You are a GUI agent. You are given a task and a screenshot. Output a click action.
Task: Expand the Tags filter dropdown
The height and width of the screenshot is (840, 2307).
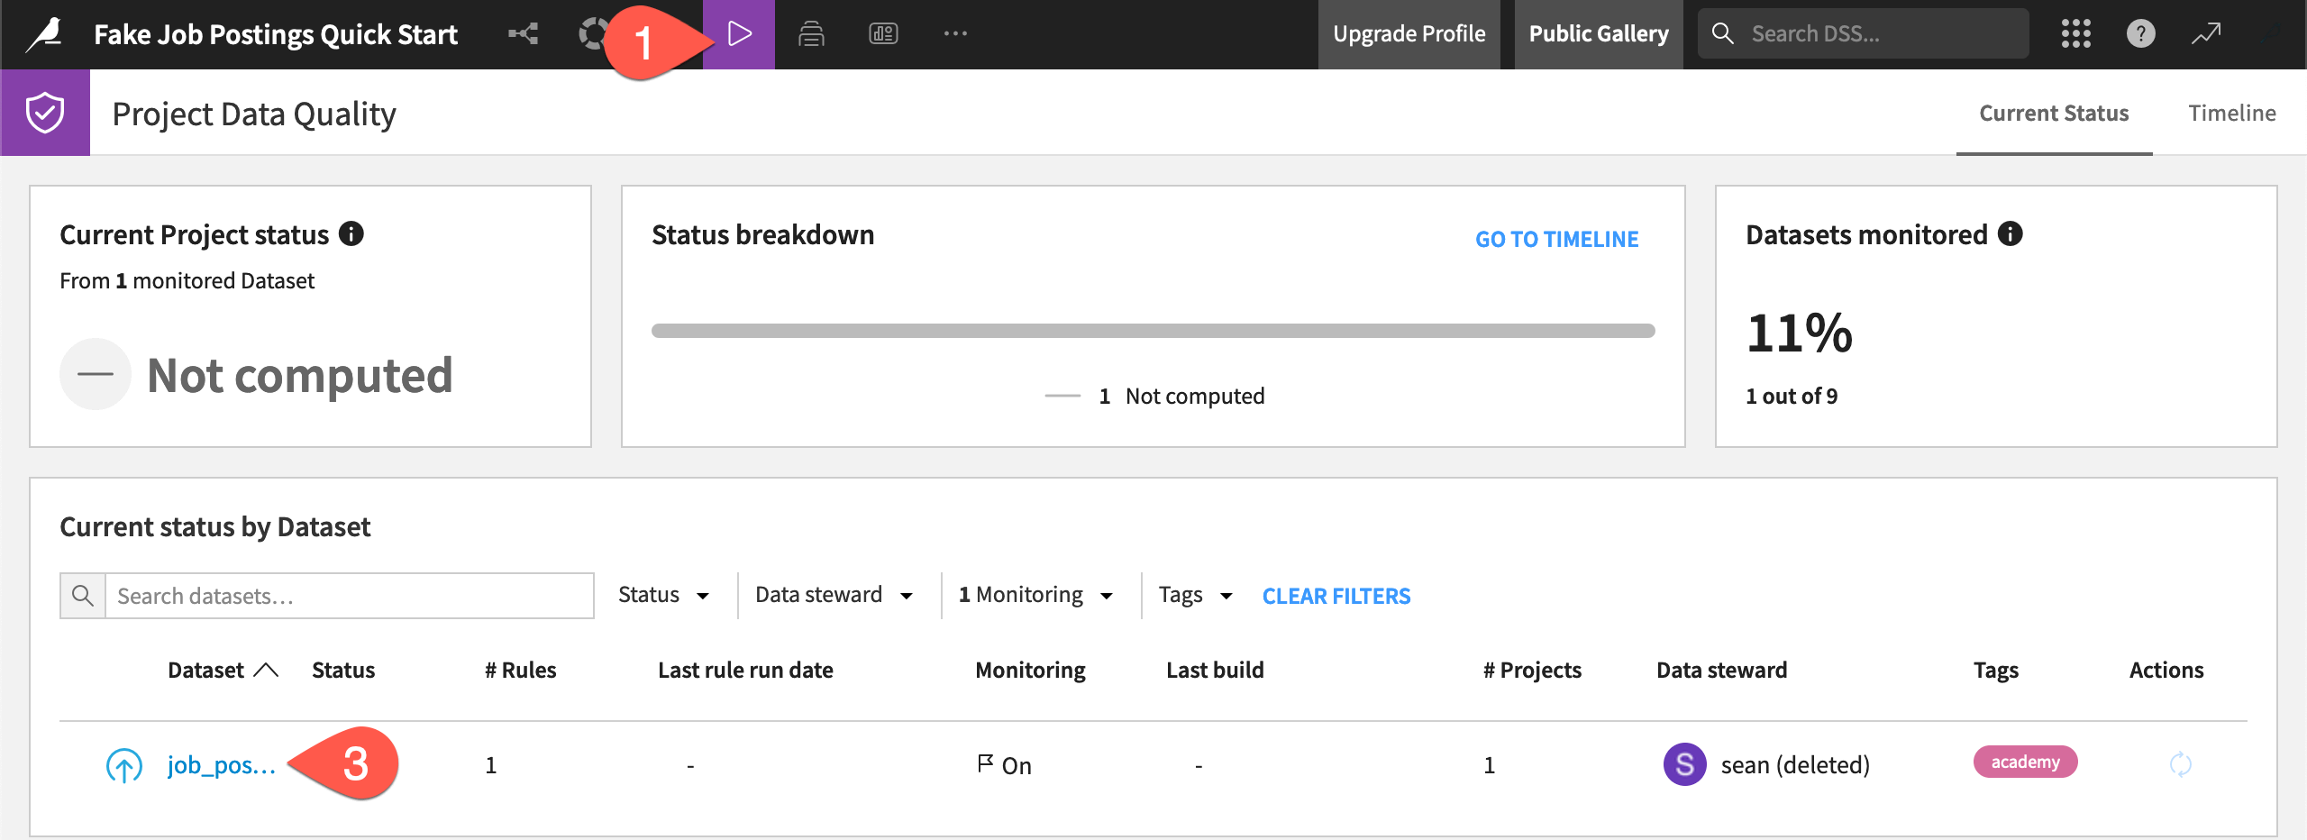pos(1195,595)
